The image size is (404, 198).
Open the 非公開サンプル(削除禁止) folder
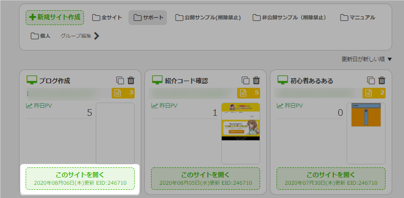(289, 18)
